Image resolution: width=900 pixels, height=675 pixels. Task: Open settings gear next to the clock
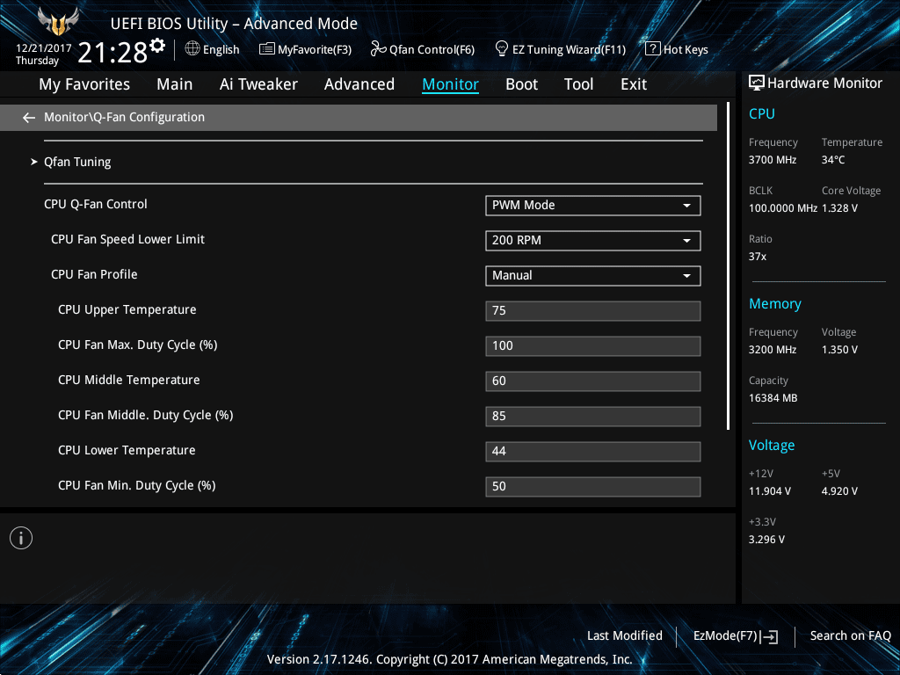click(157, 46)
